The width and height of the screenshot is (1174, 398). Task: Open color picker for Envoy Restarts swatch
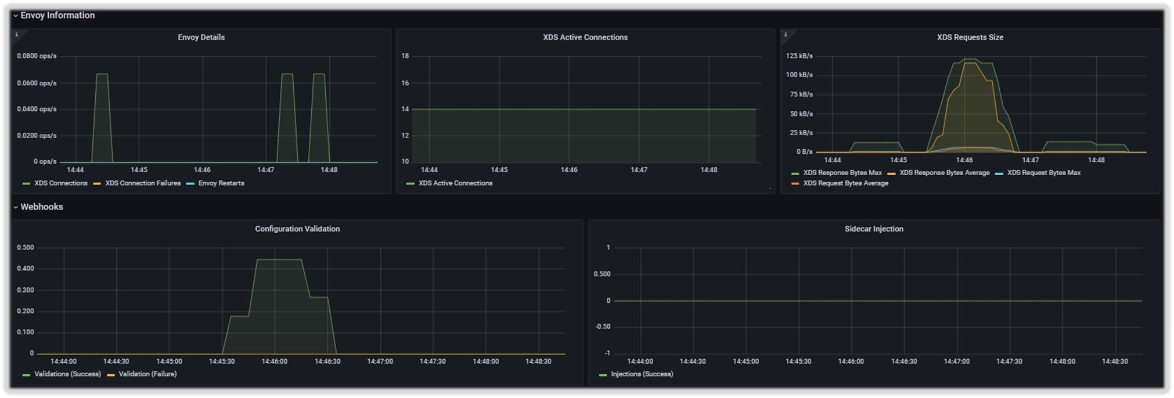coord(190,184)
